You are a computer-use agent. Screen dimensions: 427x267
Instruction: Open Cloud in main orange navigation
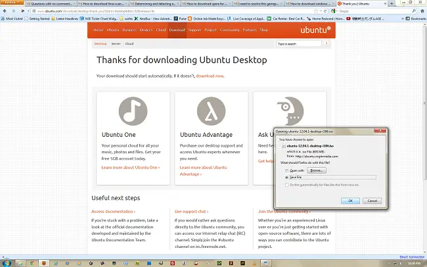pos(161,30)
